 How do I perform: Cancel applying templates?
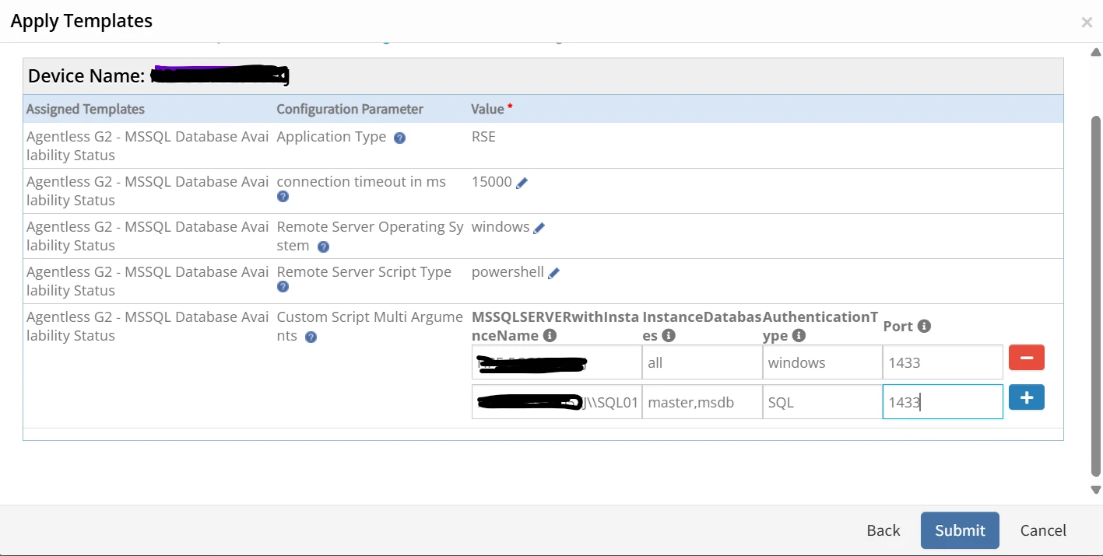(x=1043, y=530)
